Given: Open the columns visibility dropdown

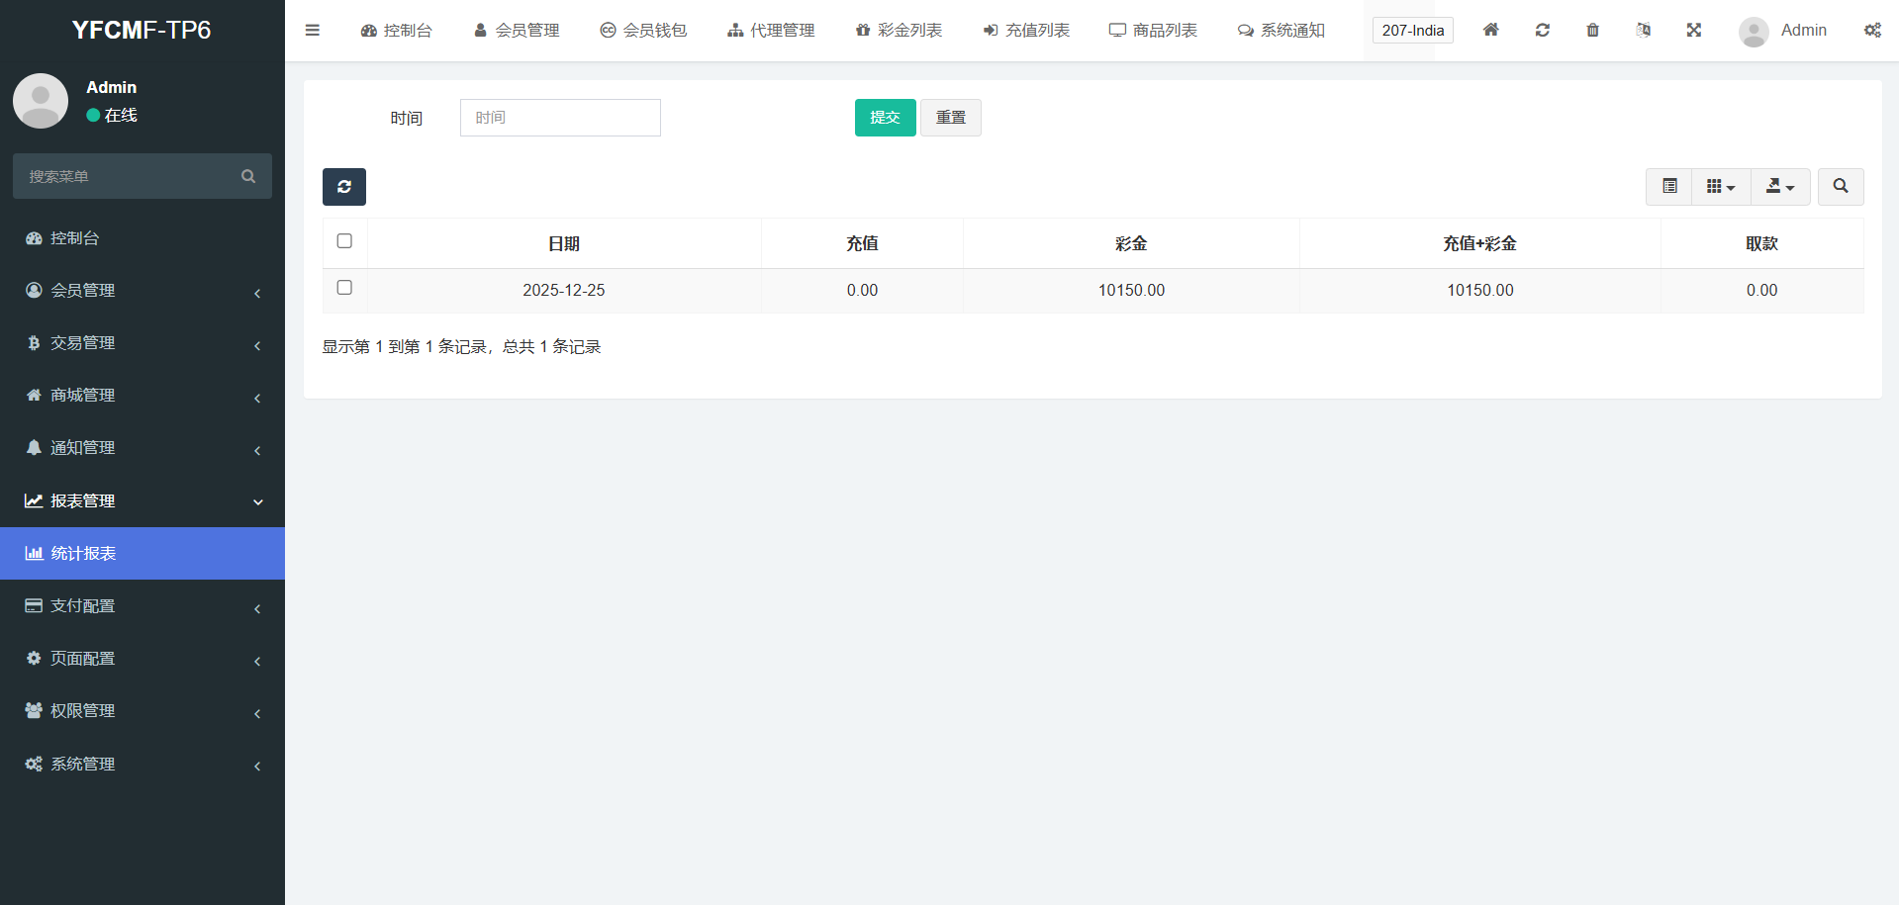Looking at the screenshot, I should pos(1721,187).
